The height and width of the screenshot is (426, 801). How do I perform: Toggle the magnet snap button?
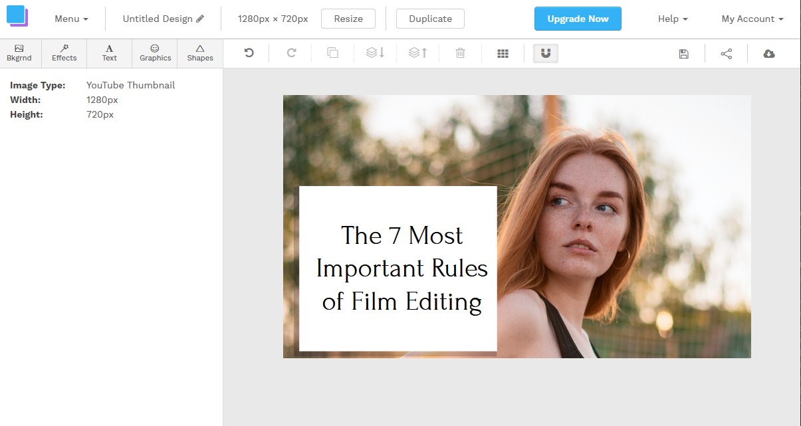pos(546,53)
